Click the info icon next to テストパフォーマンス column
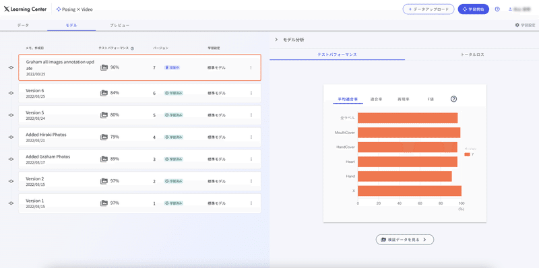 pyautogui.click(x=132, y=48)
